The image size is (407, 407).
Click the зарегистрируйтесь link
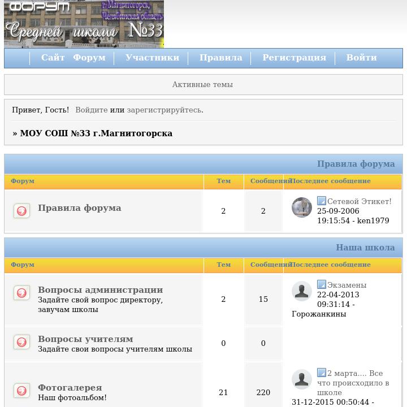164,110
